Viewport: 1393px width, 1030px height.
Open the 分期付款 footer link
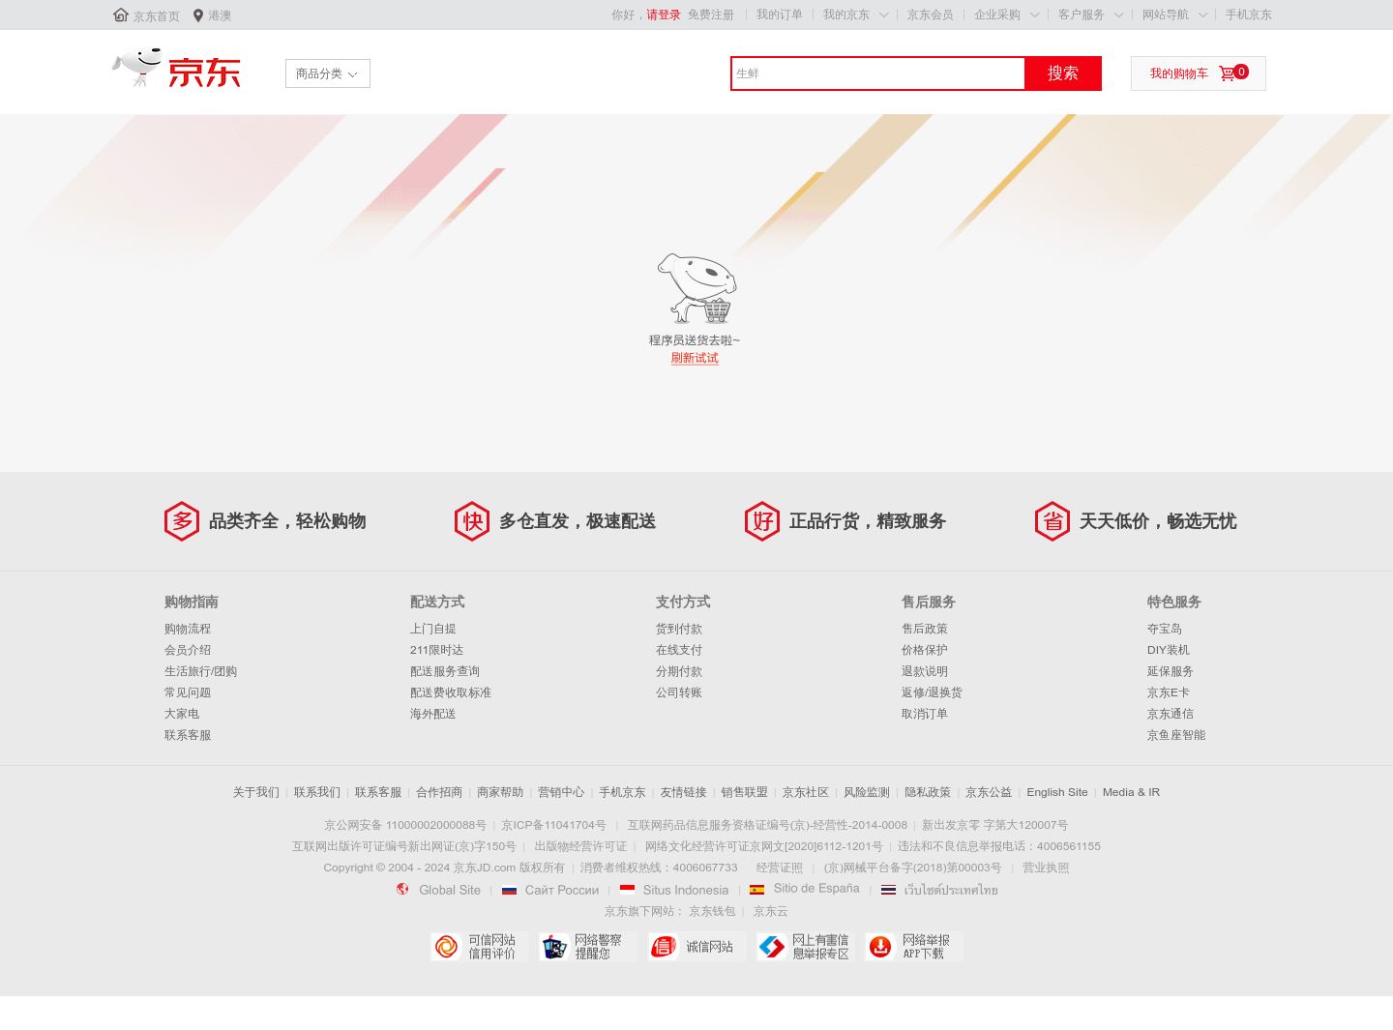pos(679,671)
